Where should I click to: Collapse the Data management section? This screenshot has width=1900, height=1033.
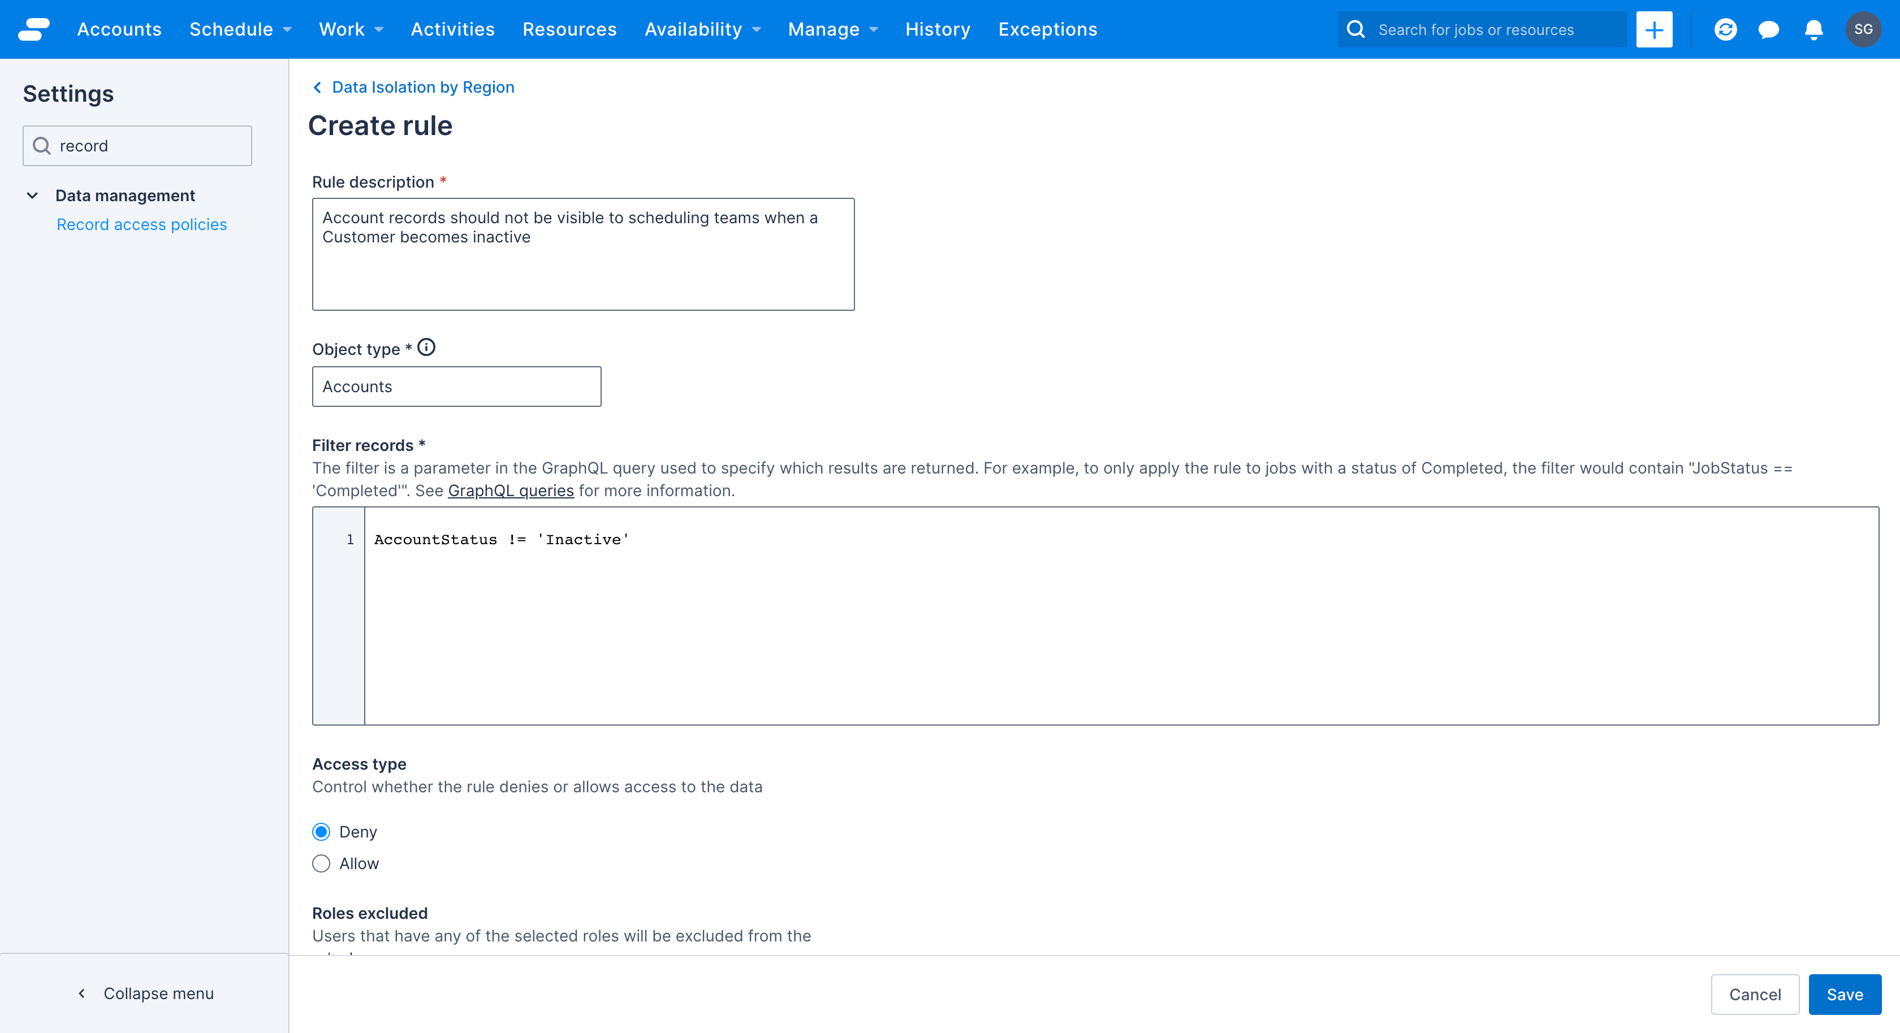coord(32,196)
